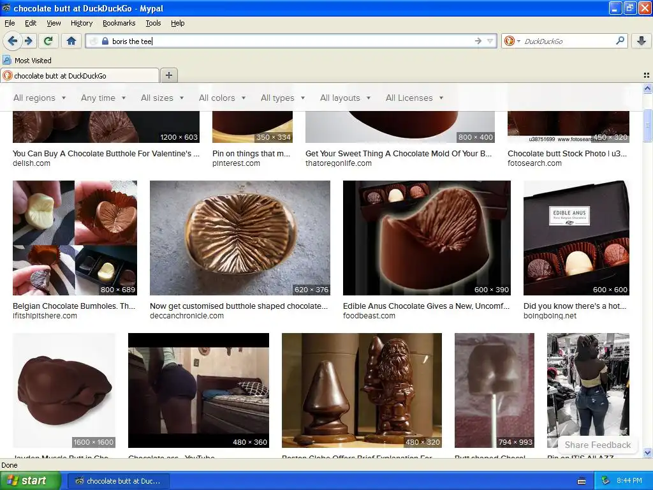653x490 pixels.
Task: Open the History menu
Action: click(82, 23)
